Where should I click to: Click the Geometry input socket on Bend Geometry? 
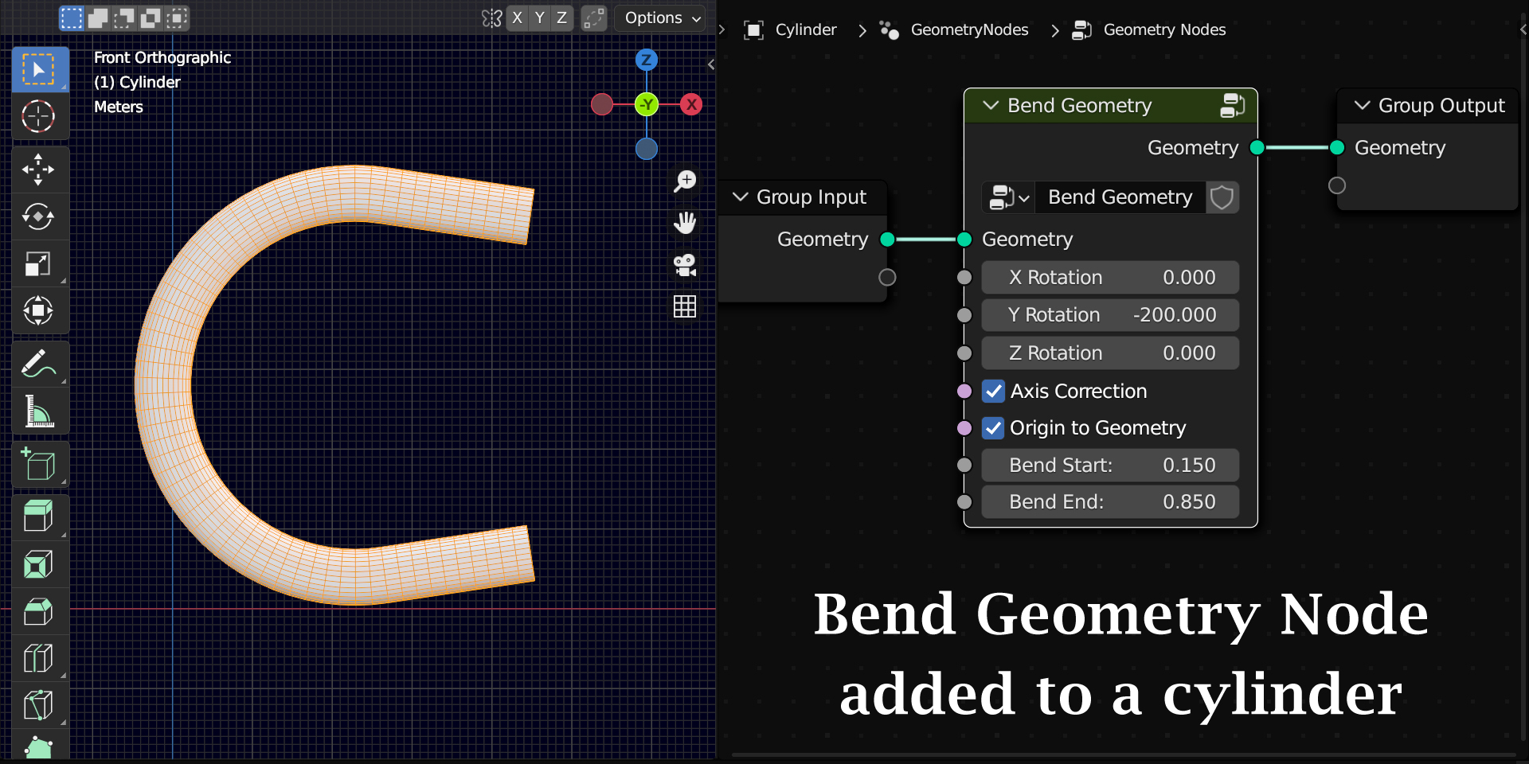click(x=964, y=239)
